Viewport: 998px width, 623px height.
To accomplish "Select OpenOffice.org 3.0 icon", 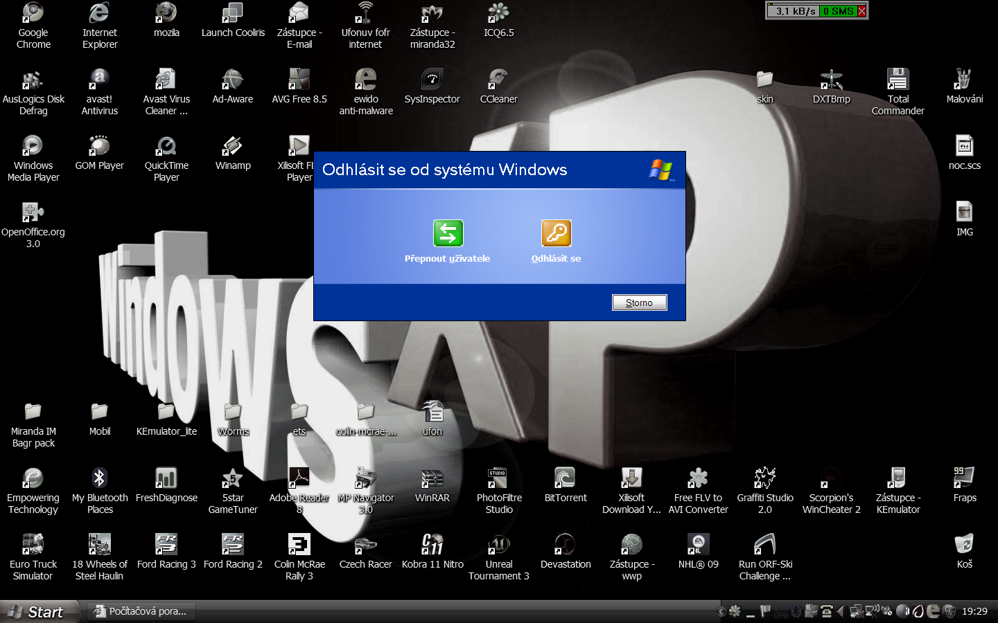I will [x=33, y=213].
